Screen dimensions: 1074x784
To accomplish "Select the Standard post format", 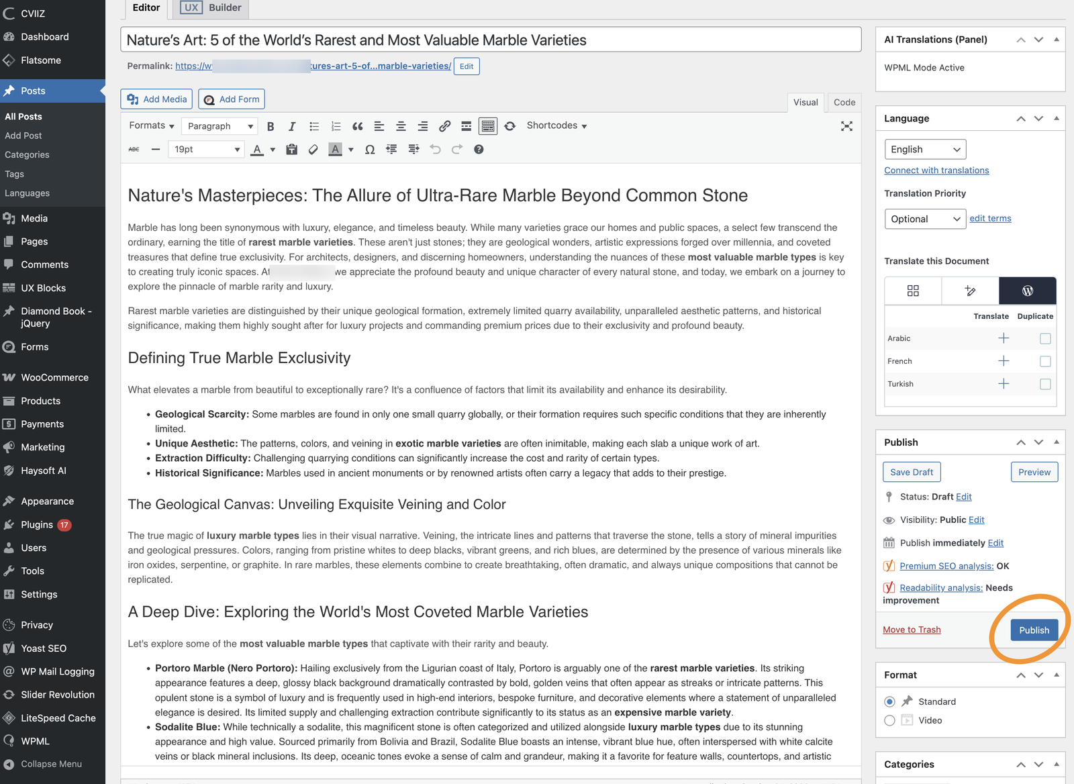I will coord(890,701).
